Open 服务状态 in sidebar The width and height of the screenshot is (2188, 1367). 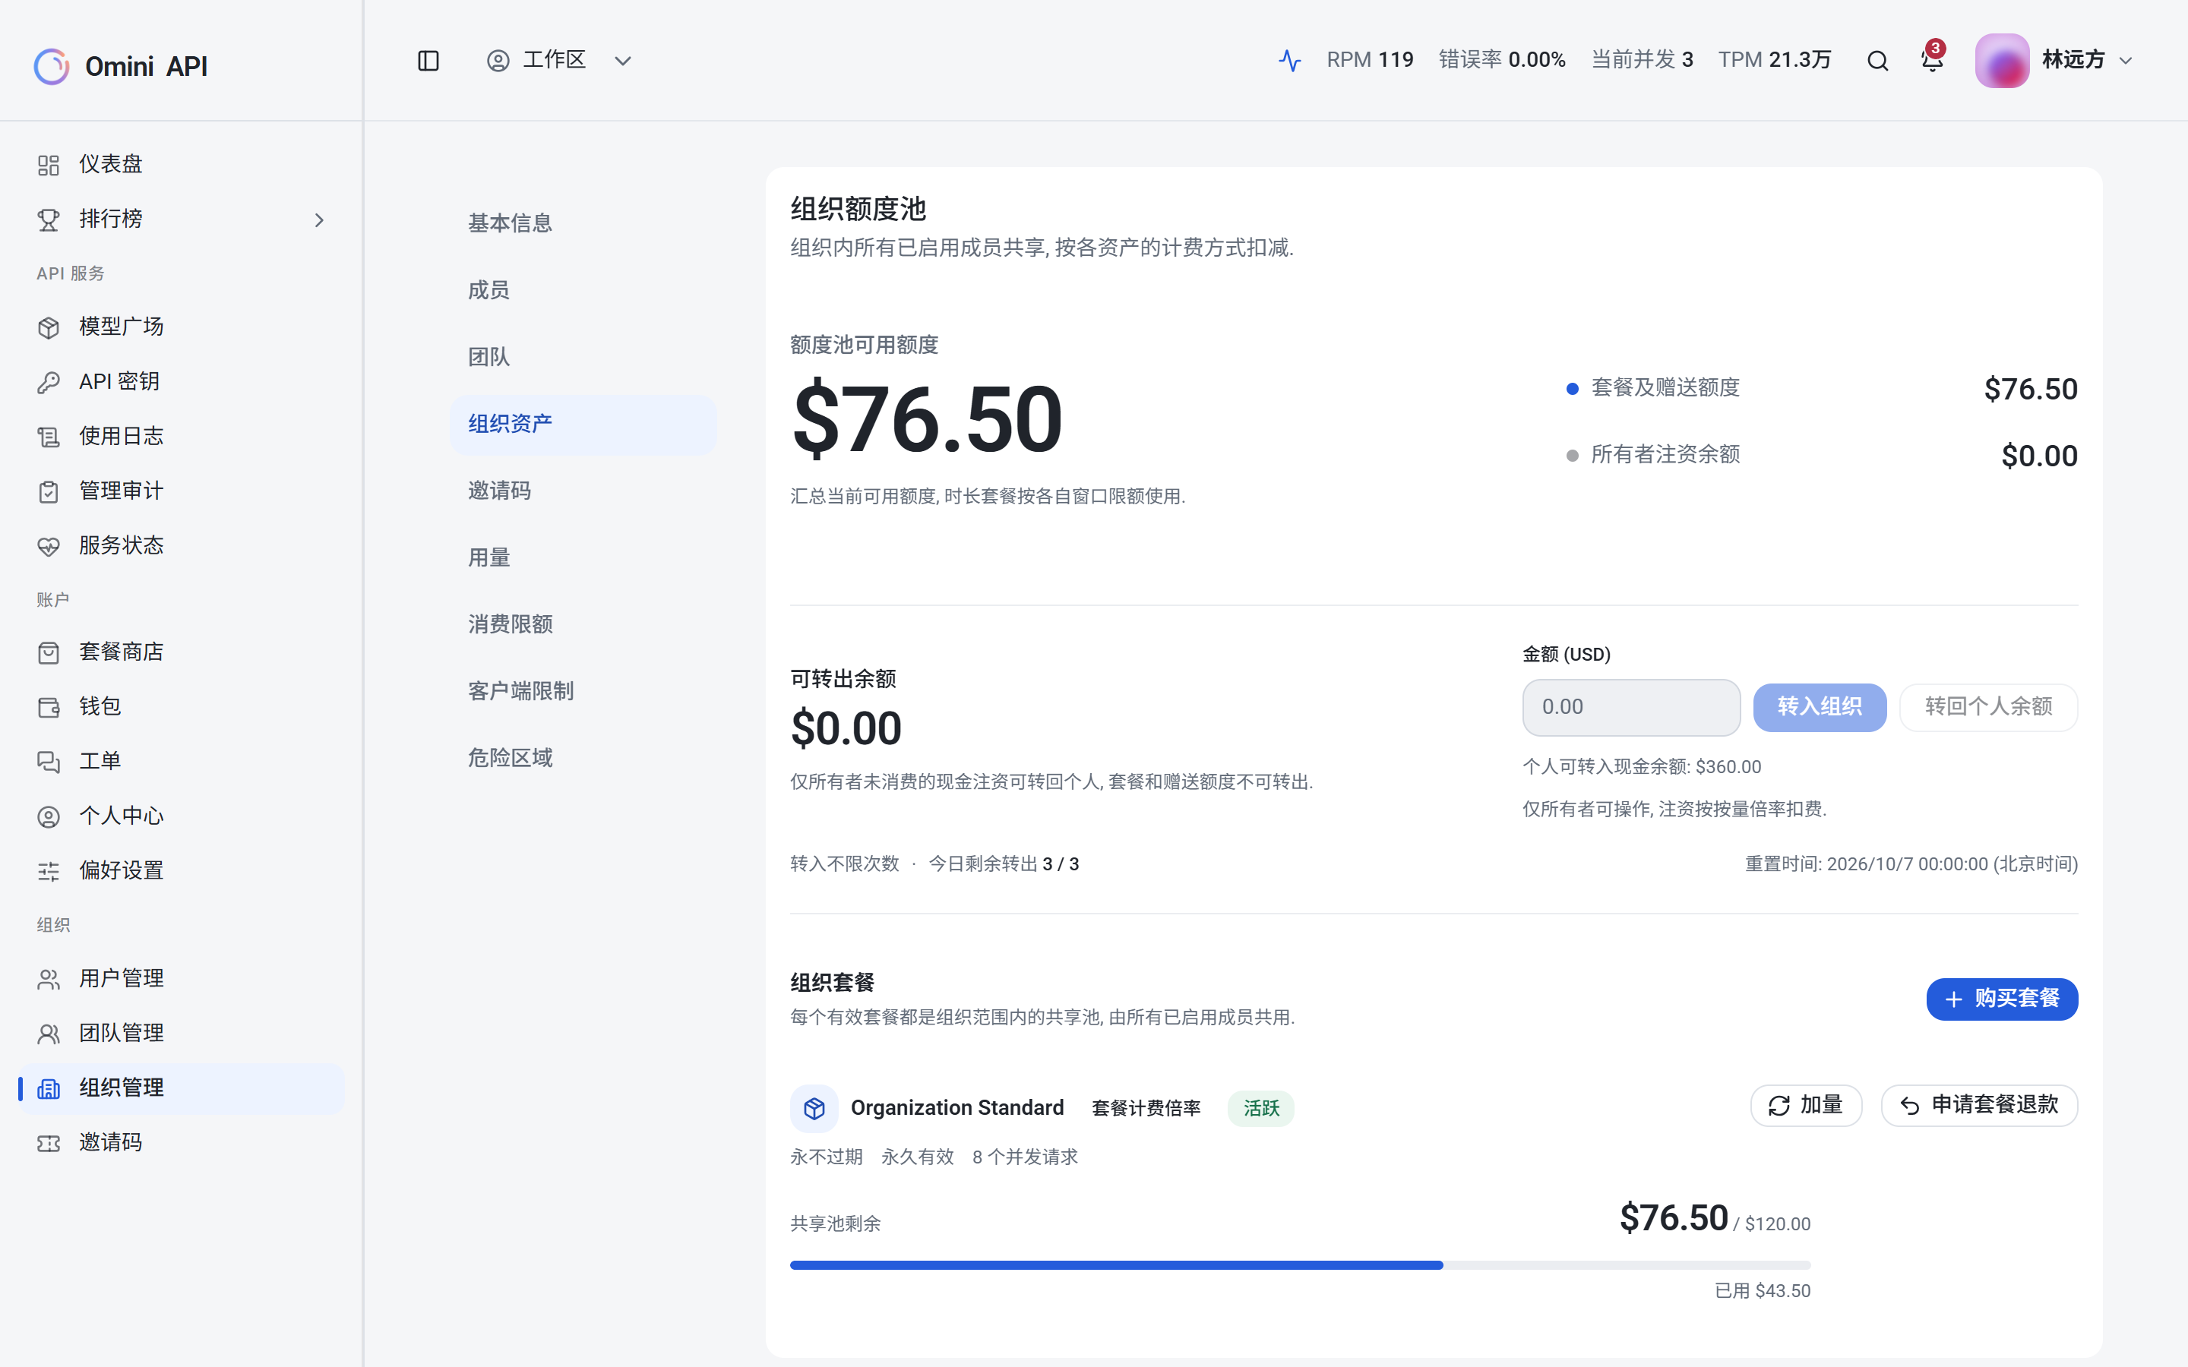181,545
